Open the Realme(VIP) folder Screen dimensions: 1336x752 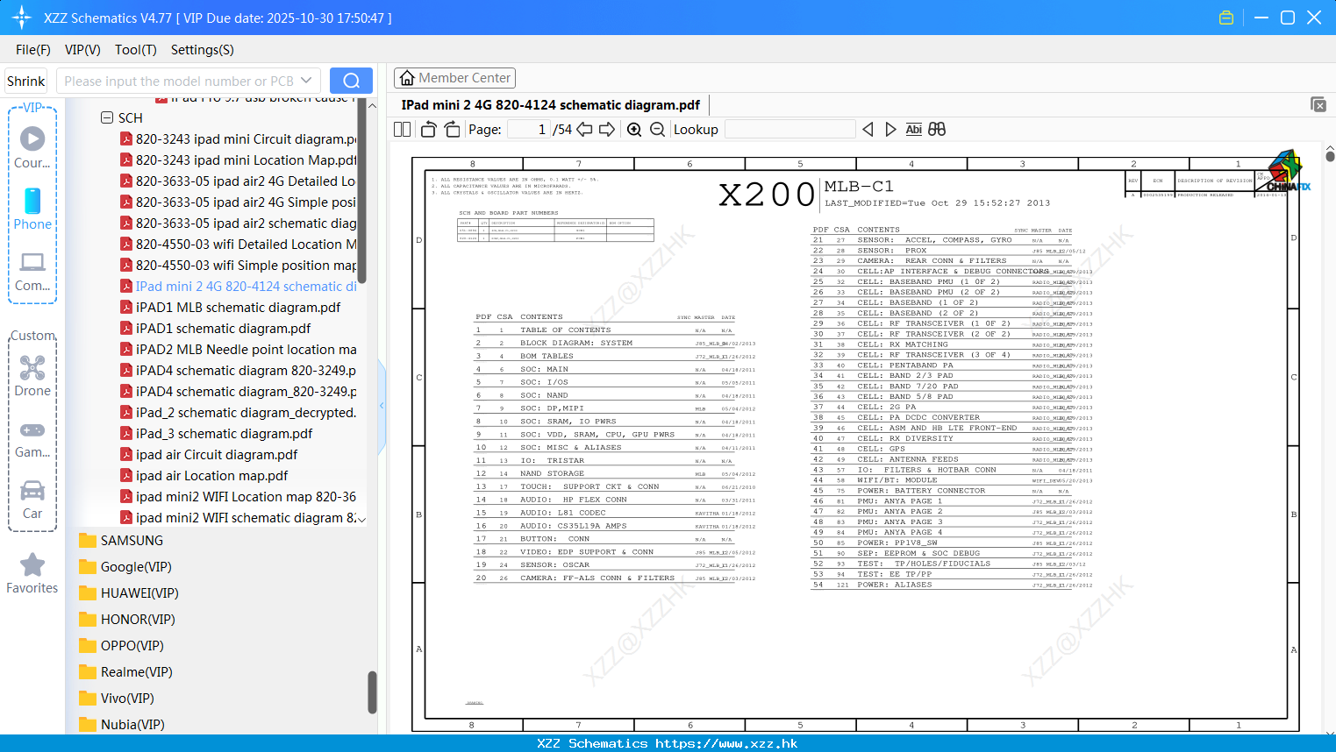(125, 672)
